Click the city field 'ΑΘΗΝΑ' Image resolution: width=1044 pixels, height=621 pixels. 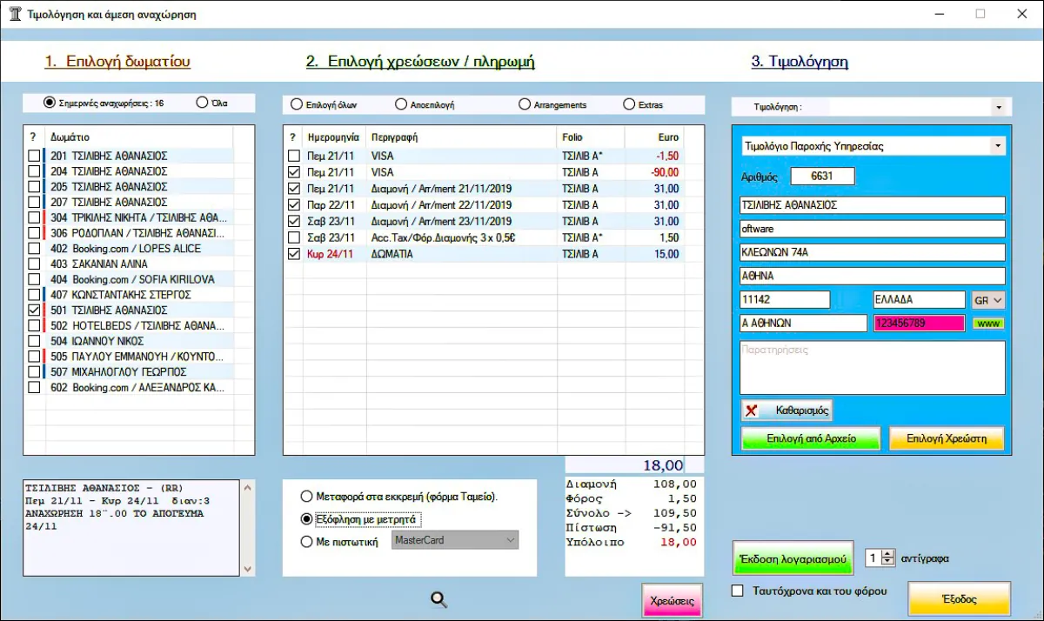pos(873,276)
